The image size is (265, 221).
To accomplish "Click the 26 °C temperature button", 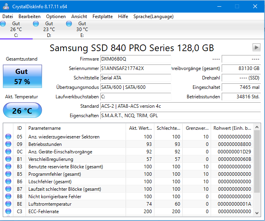I will pyautogui.click(x=22, y=110).
